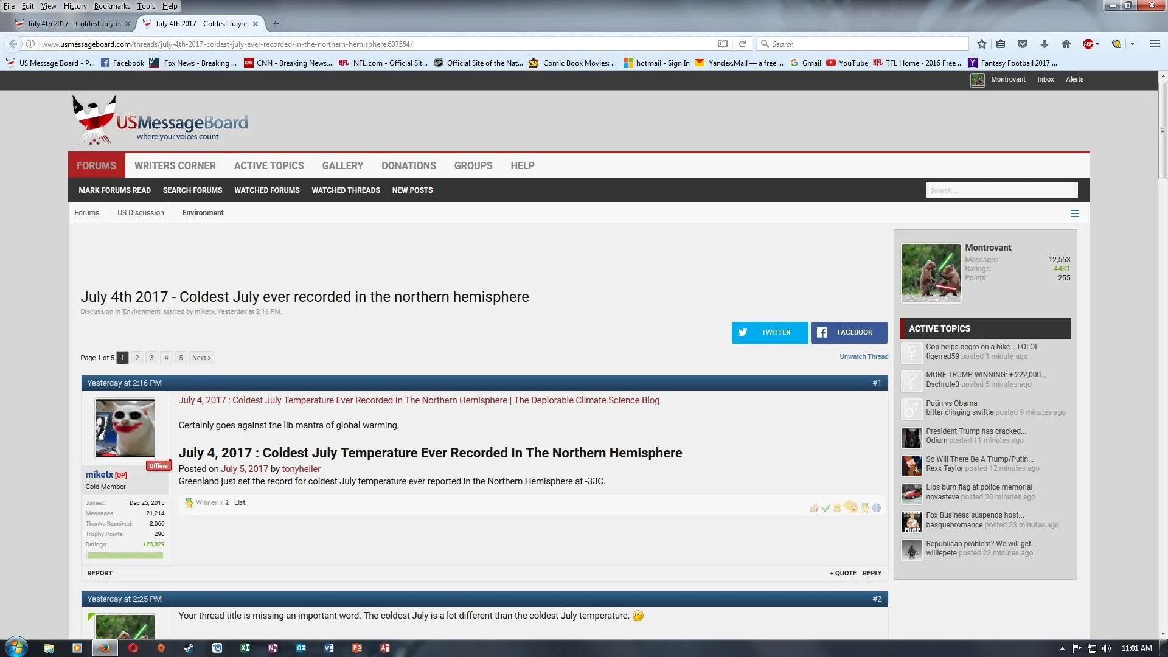
Task: Open the Adblock Plus dropdown arrow
Action: pyautogui.click(x=1099, y=43)
